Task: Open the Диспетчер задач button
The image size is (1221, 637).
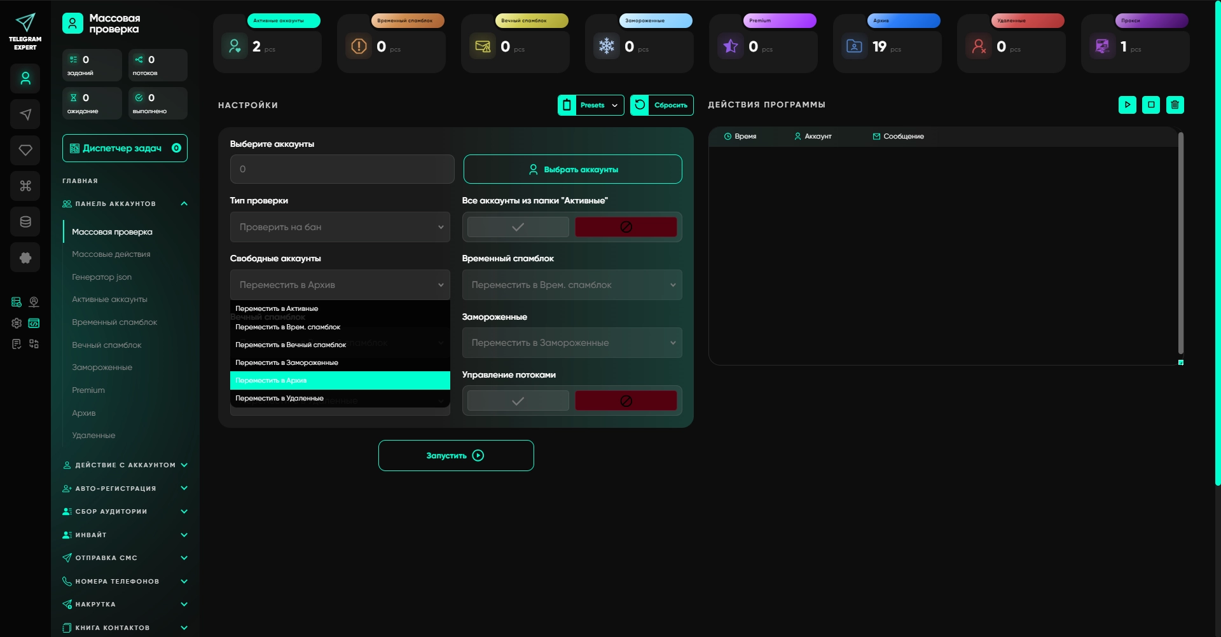Action: 125,148
